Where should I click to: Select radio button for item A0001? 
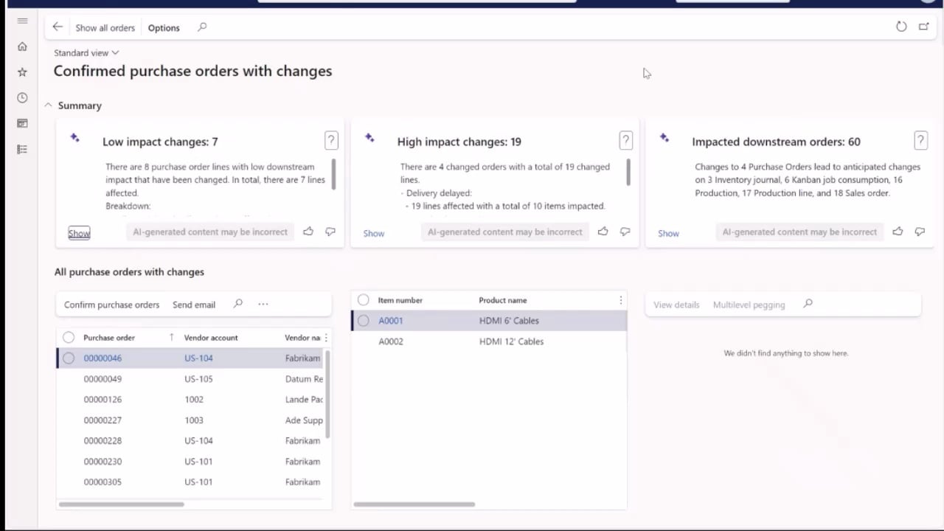(363, 320)
